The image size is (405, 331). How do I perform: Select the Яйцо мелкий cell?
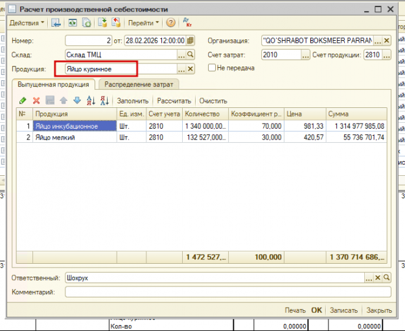(x=75, y=137)
